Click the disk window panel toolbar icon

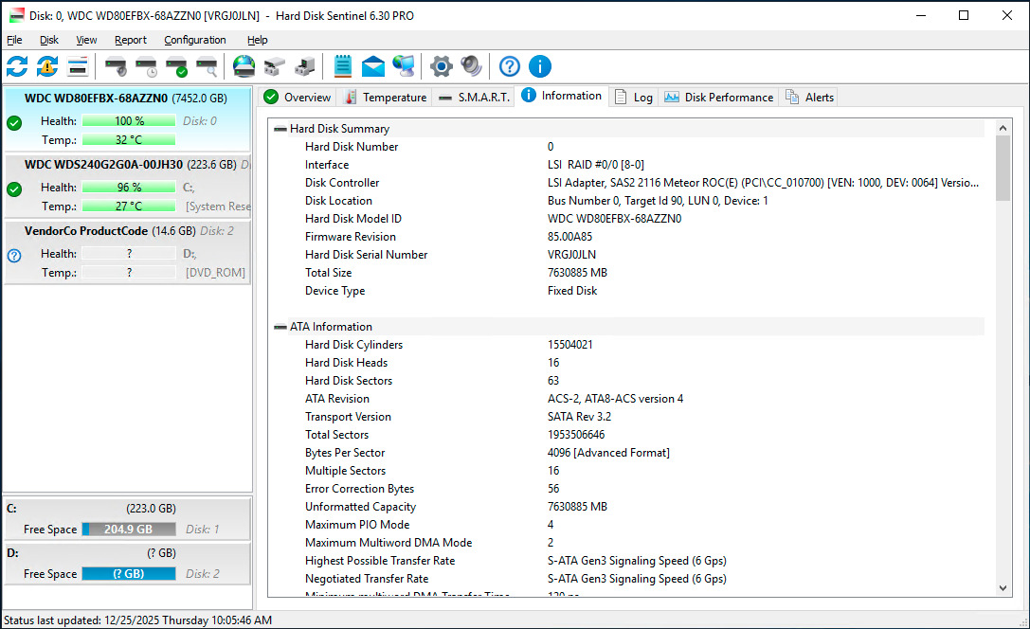coord(78,66)
